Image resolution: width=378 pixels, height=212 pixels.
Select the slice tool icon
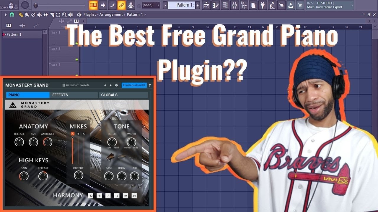coord(52,14)
